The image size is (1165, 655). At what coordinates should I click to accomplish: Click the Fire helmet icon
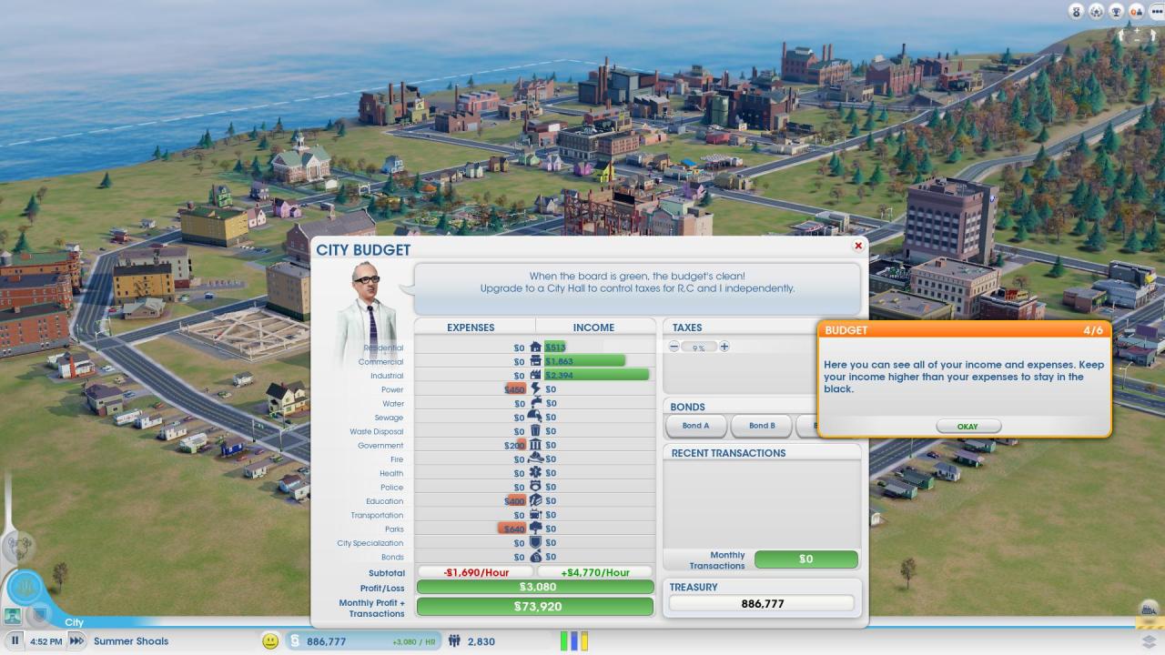point(535,459)
